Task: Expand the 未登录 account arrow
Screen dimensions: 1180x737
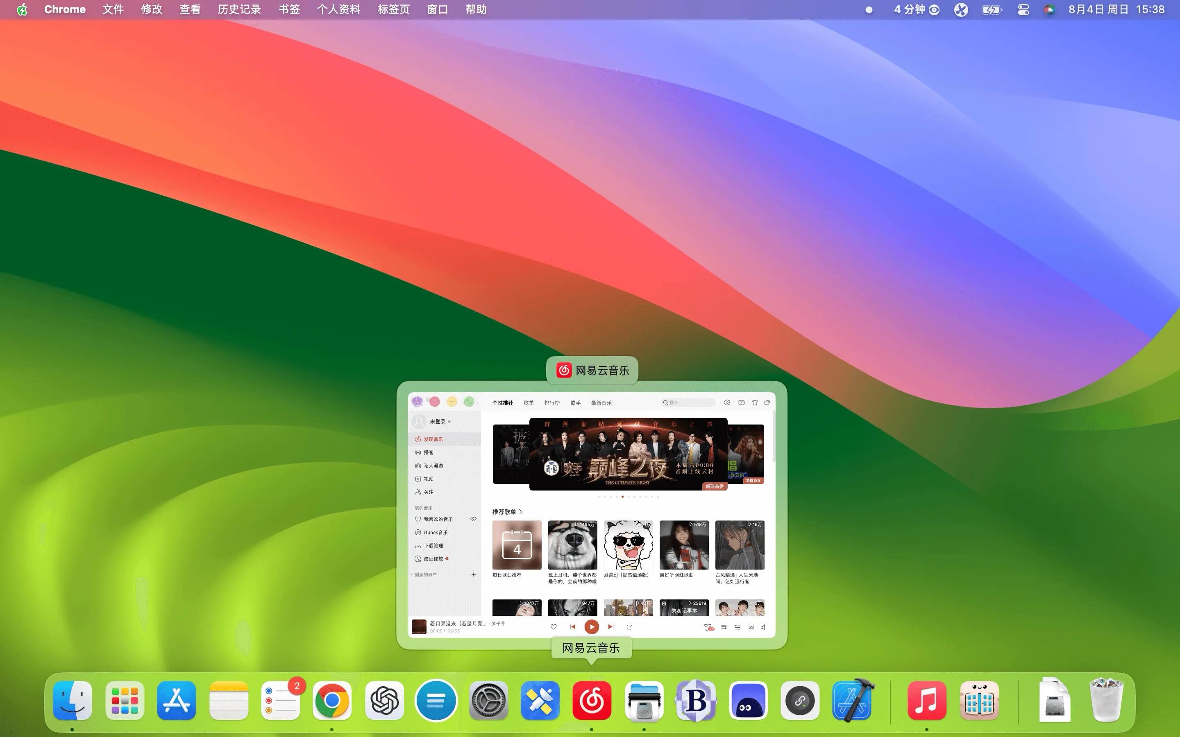Action: coord(449,422)
